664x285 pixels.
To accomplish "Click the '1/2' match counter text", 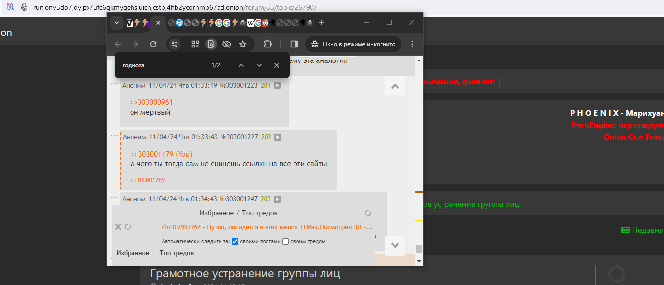I will pyautogui.click(x=216, y=65).
